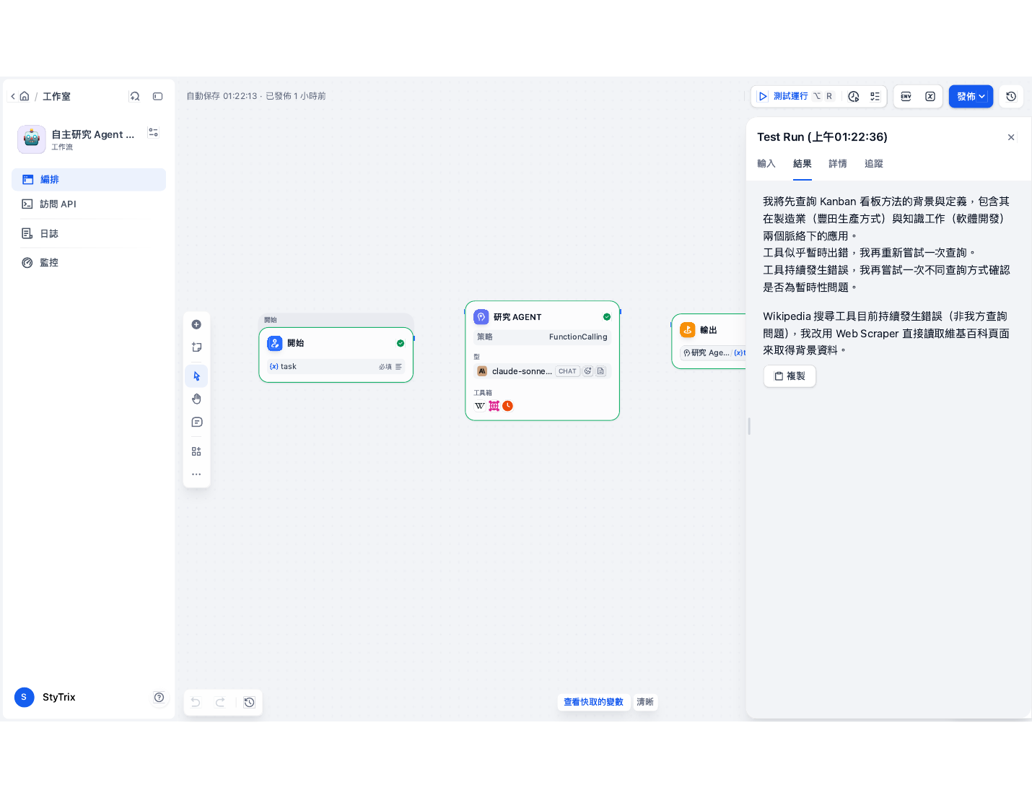Open version history icon beside 發佈
Image resolution: width=1032 pixels, height=798 pixels.
click(x=1011, y=96)
